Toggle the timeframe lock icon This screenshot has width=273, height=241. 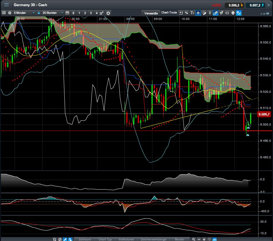pyautogui.click(x=39, y=13)
